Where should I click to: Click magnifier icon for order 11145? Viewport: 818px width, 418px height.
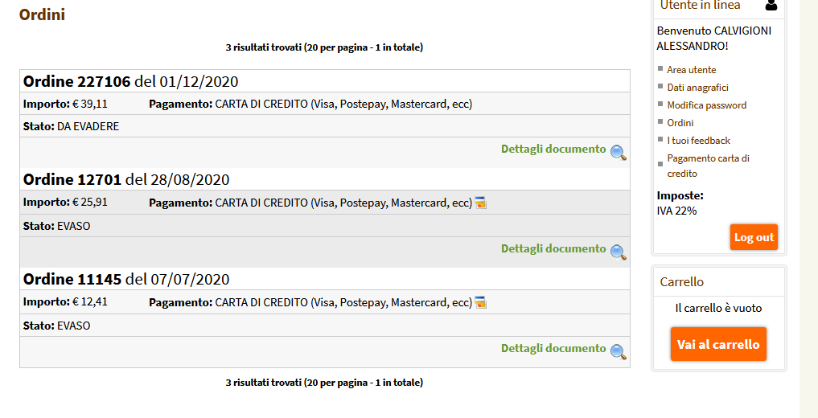pyautogui.click(x=619, y=352)
